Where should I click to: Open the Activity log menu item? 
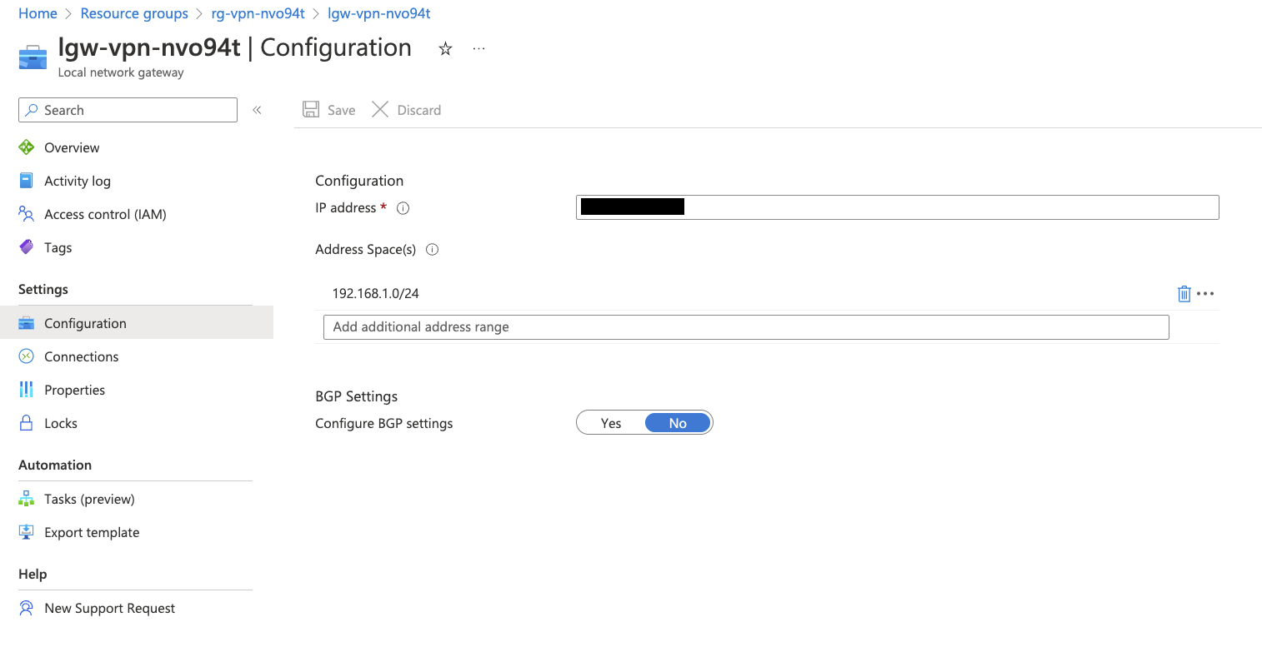pyautogui.click(x=78, y=181)
